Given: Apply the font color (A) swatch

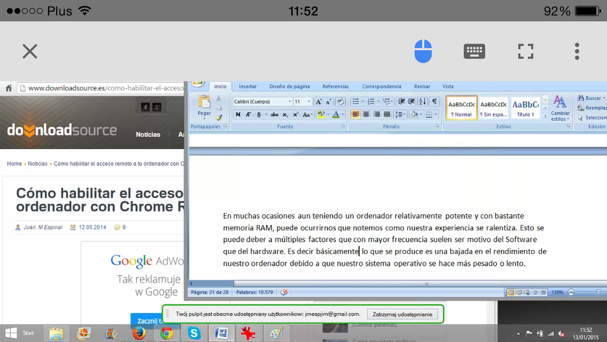Looking at the screenshot, I should [336, 115].
